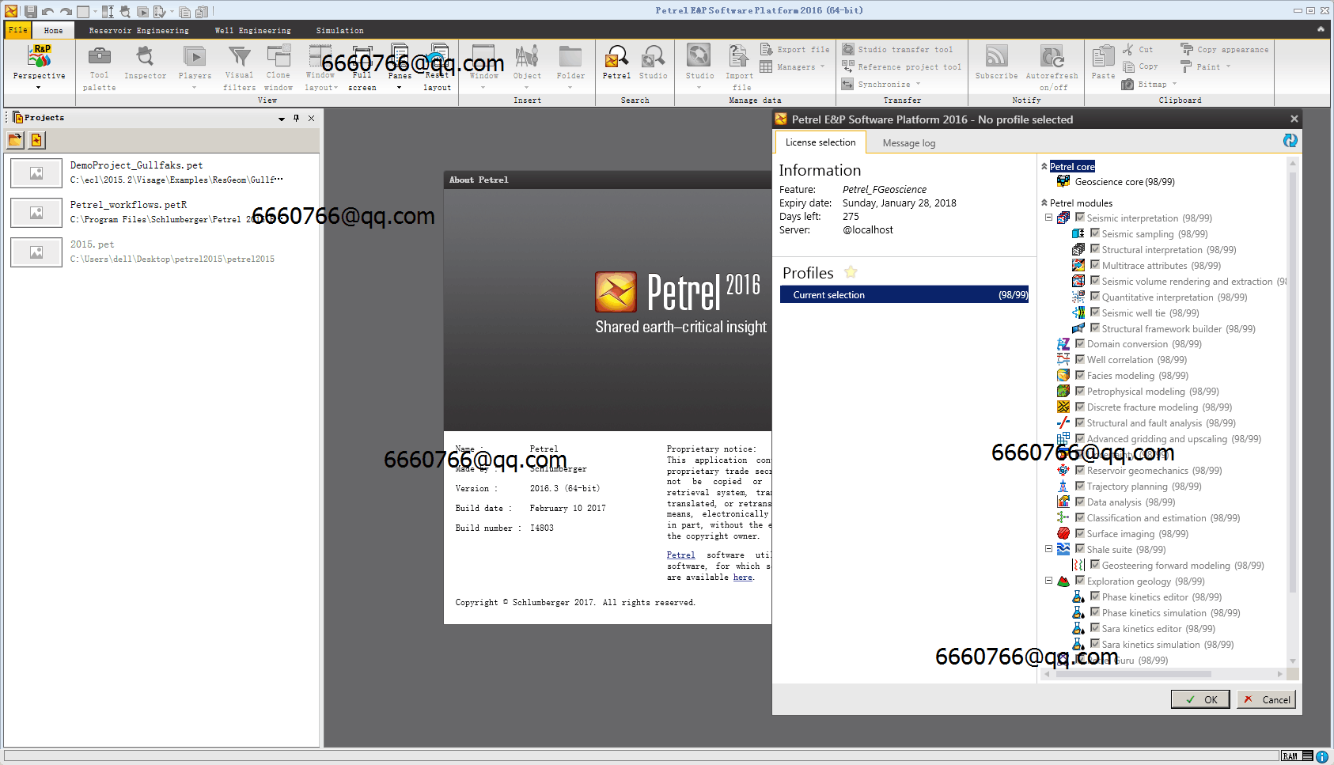Collapse the Petrel core section
Screen dimensions: 1334x765
1044,166
